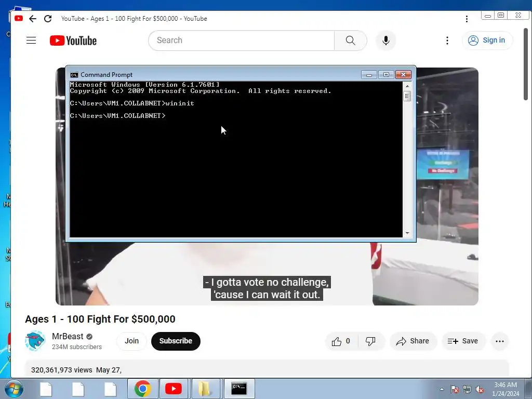Open more actions ellipsis under video
Viewport: 532px width, 399px height.
500,341
